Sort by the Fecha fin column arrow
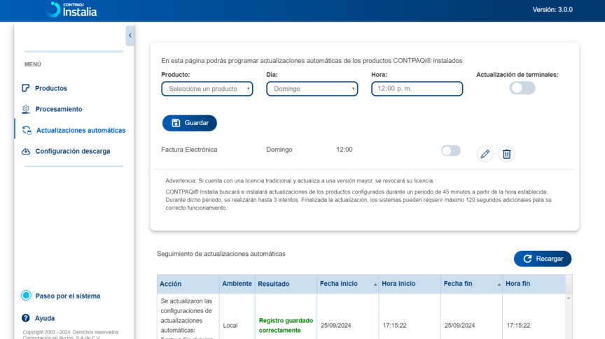The image size is (605, 339). point(499,284)
